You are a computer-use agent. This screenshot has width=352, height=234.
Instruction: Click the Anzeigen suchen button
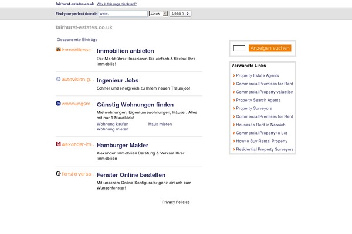pos(270,48)
